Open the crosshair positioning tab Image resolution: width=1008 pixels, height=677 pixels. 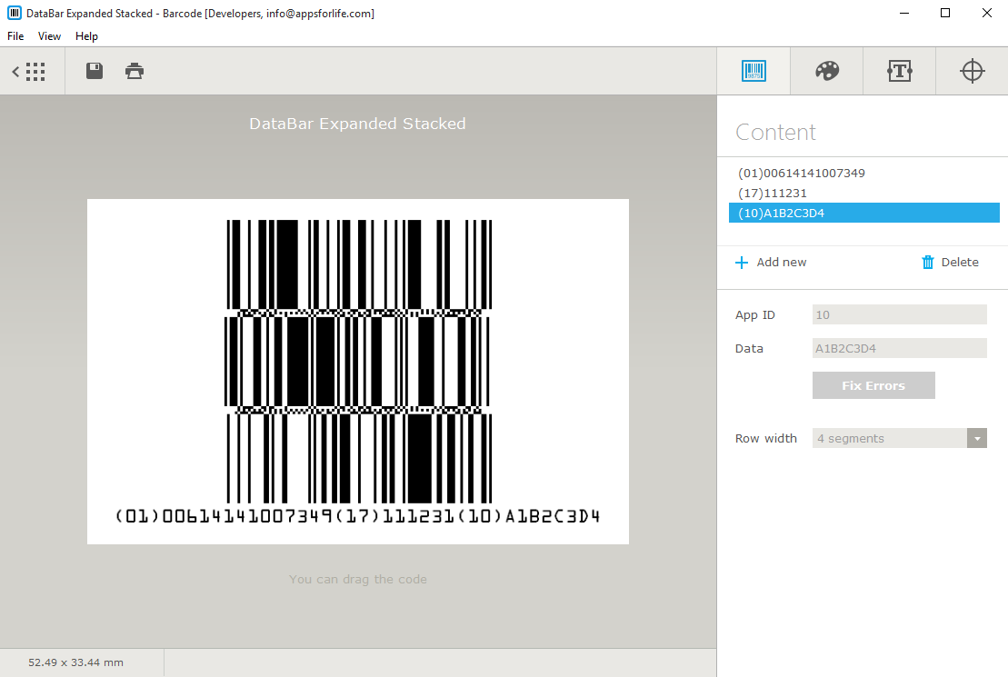pyautogui.click(x=972, y=71)
